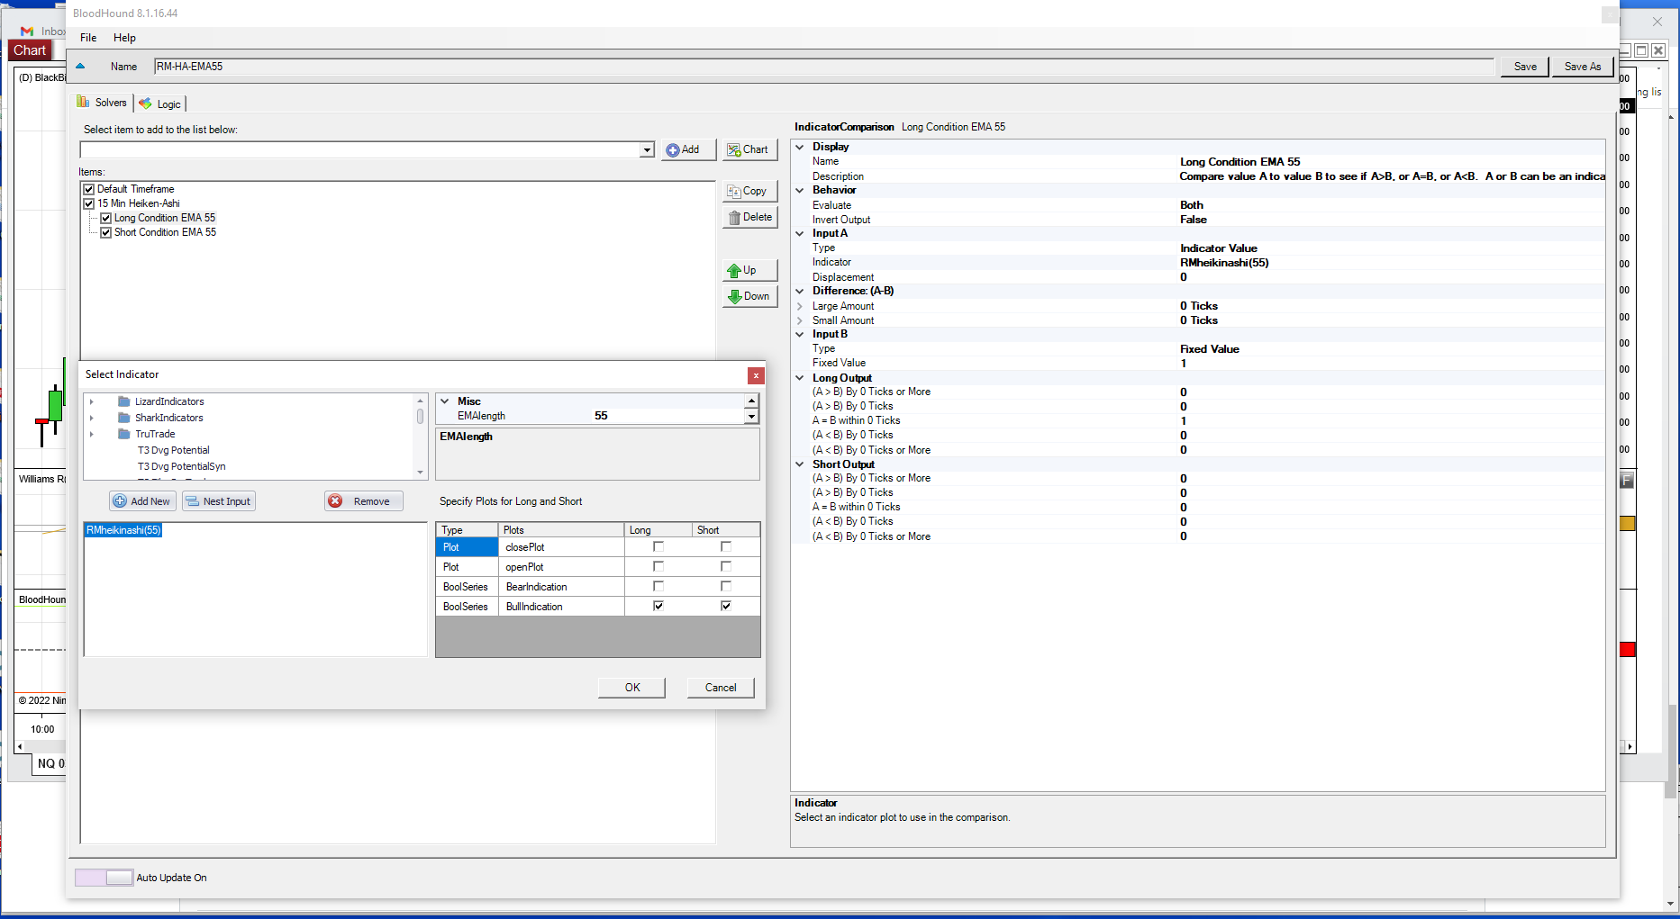
Task: Check Long for the closePlot row
Action: 658,546
